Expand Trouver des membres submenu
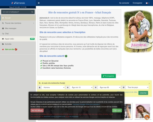Viewport: 153px width, 122px height. (18, 23)
